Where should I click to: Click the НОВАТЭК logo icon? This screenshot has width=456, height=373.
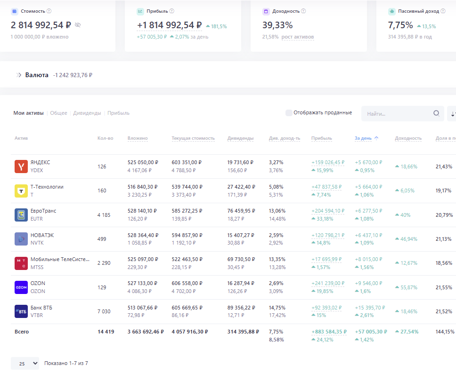21,239
